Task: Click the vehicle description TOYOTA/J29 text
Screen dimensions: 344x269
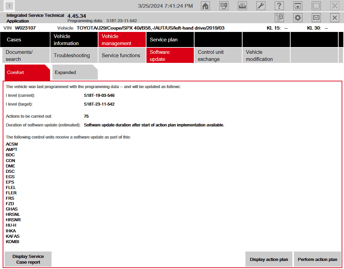Action: [150, 28]
